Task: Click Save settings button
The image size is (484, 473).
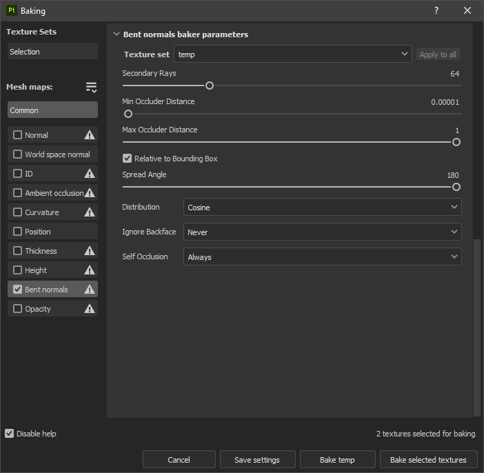Action: (257, 459)
